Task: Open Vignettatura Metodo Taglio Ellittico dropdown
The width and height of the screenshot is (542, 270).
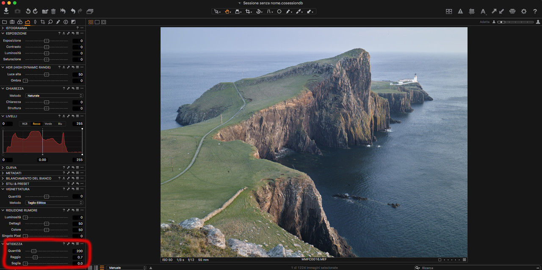Action: tap(54, 203)
